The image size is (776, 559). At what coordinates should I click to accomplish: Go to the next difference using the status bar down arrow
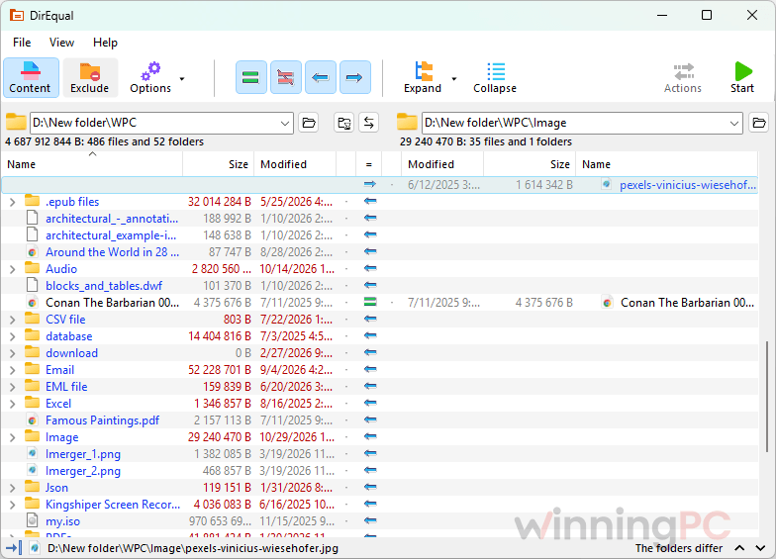(x=760, y=548)
